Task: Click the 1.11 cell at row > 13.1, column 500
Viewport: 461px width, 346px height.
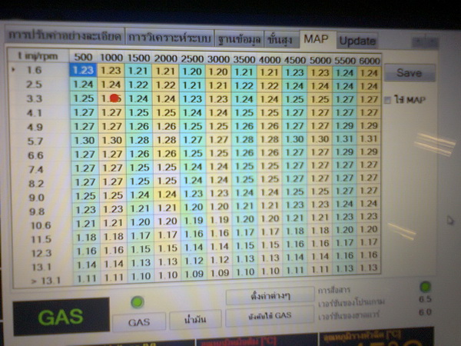Action: coord(87,278)
